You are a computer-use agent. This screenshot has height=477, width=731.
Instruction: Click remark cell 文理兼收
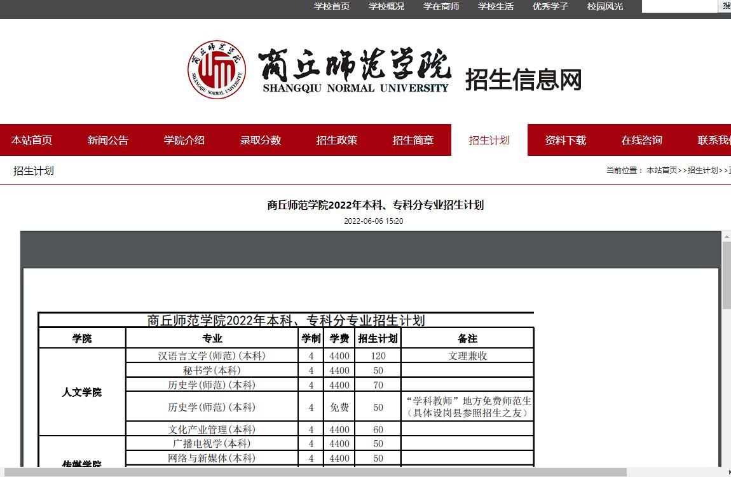(468, 356)
